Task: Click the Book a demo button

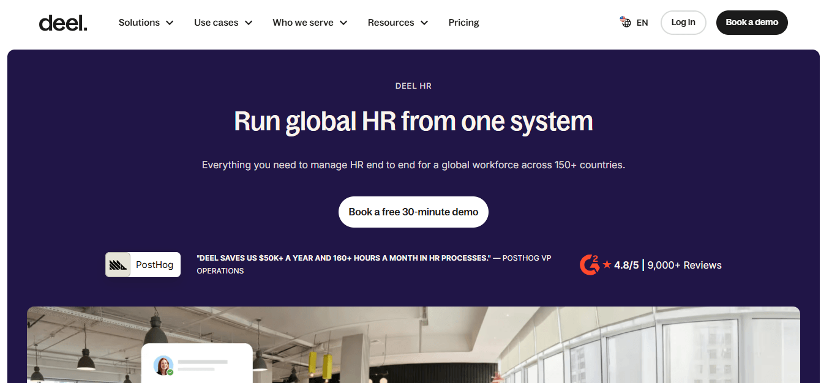Action: click(x=752, y=23)
